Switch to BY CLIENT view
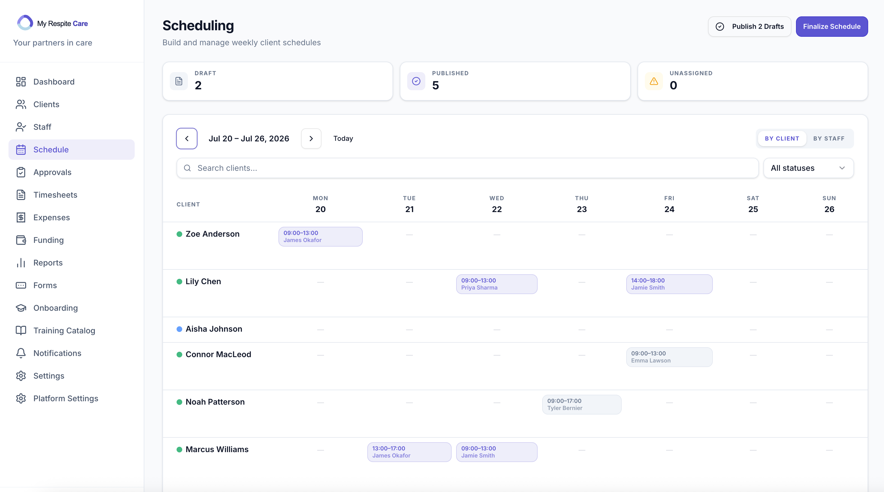The height and width of the screenshot is (492, 884). click(782, 139)
